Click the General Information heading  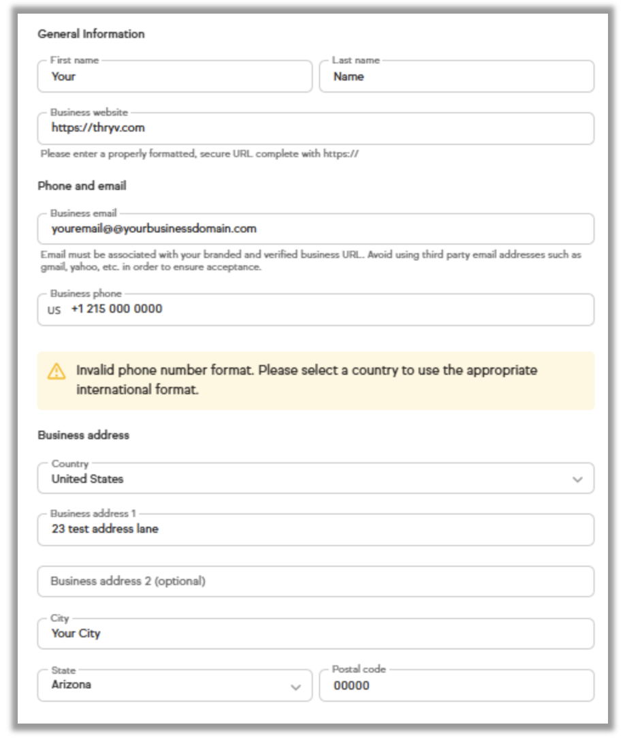click(x=91, y=34)
